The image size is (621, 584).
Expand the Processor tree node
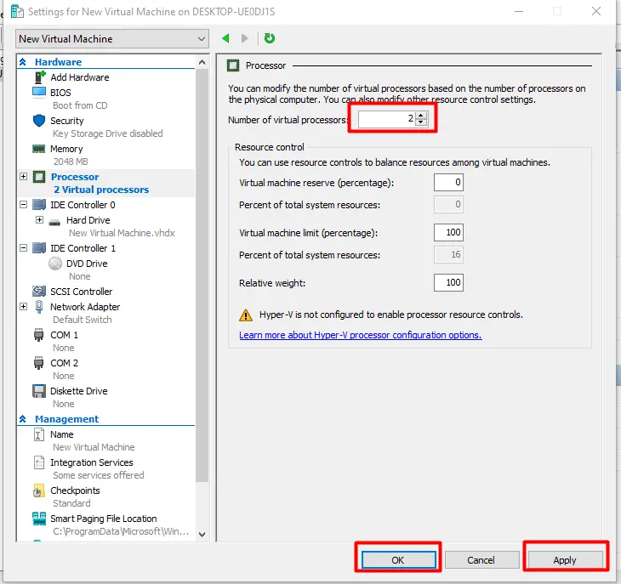click(x=23, y=177)
